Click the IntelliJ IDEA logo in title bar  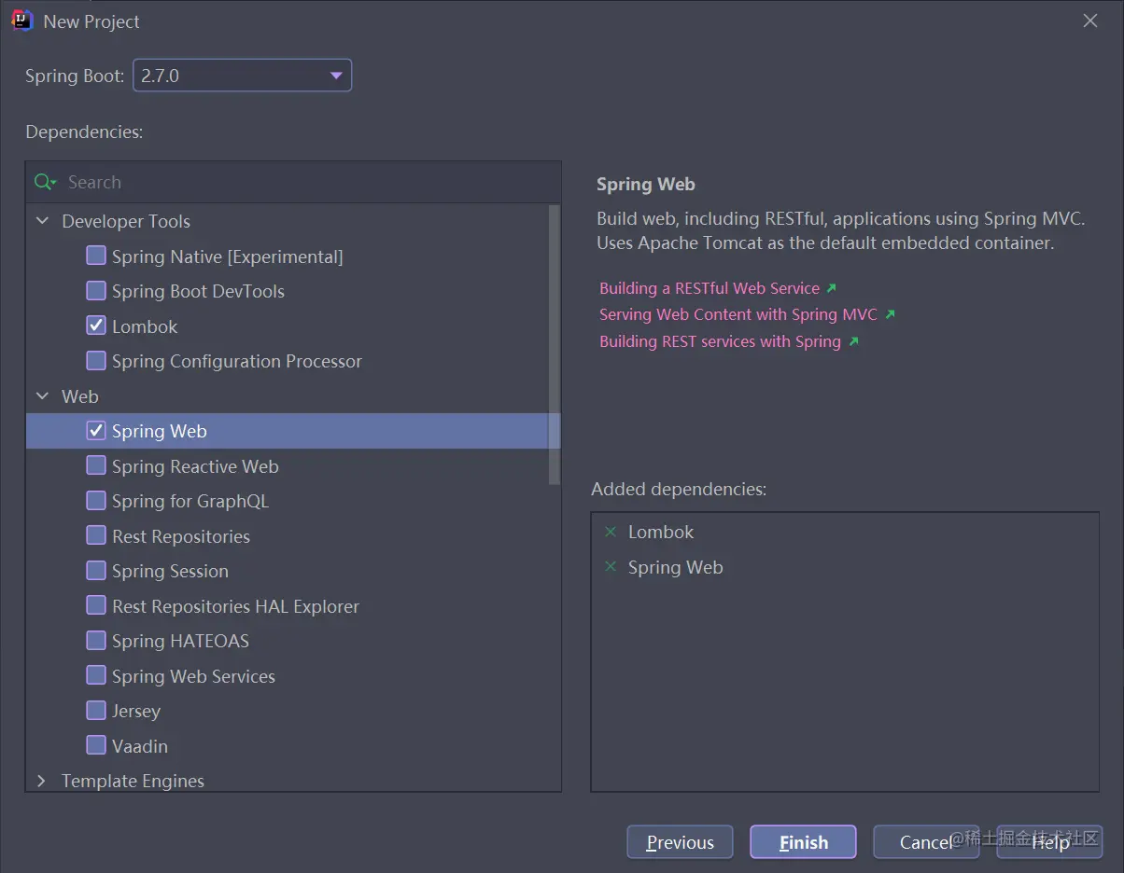(x=23, y=21)
